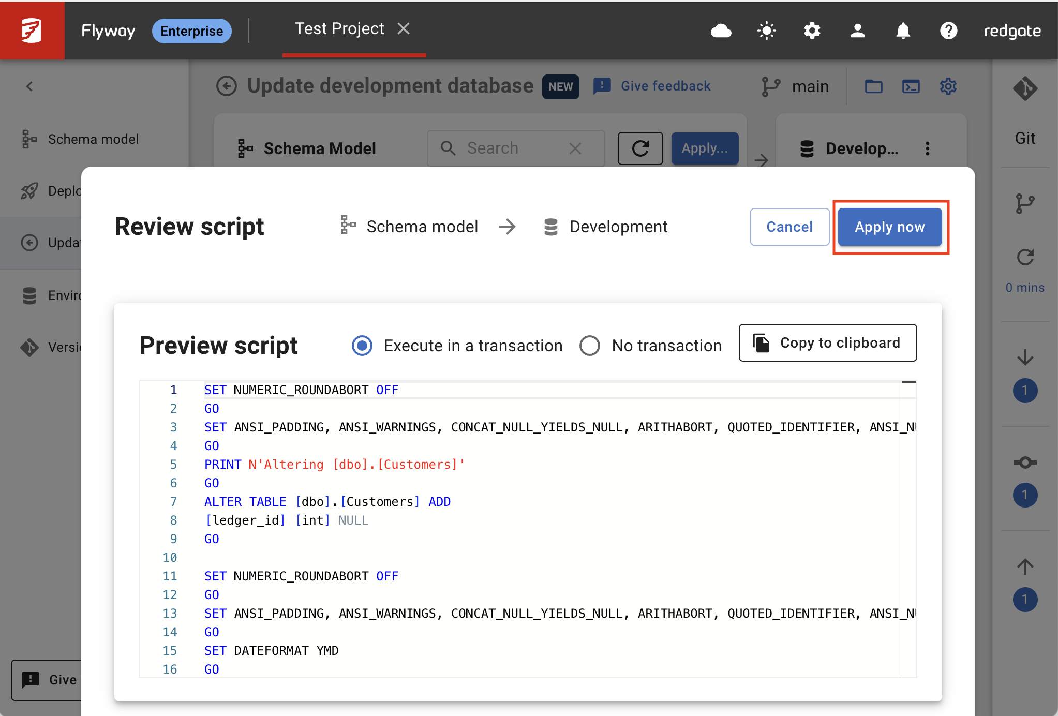Click the branch icon in Git panel
This screenshot has height=716, width=1058.
(x=1025, y=203)
